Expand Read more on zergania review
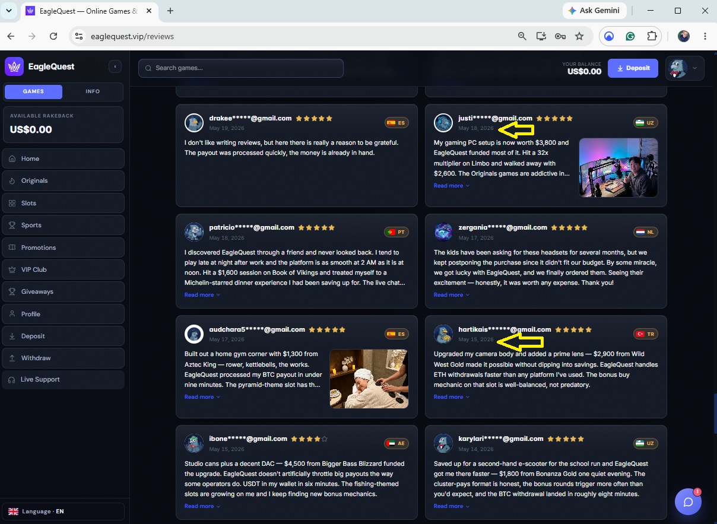This screenshot has width=717, height=524. point(451,295)
